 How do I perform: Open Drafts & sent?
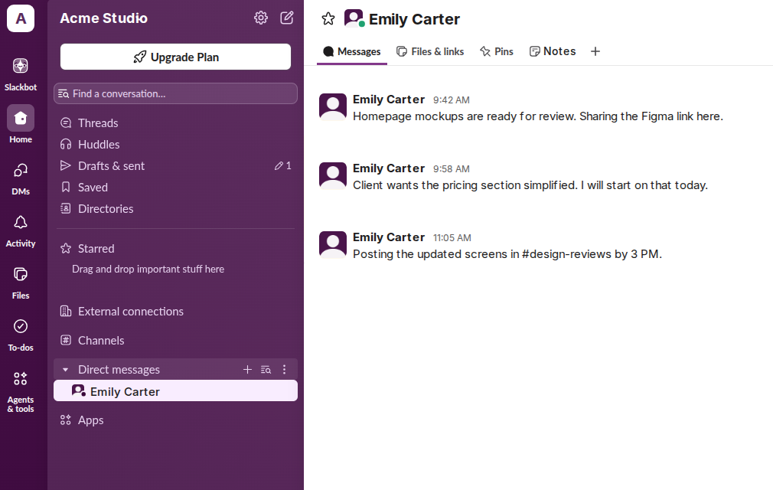pos(175,165)
